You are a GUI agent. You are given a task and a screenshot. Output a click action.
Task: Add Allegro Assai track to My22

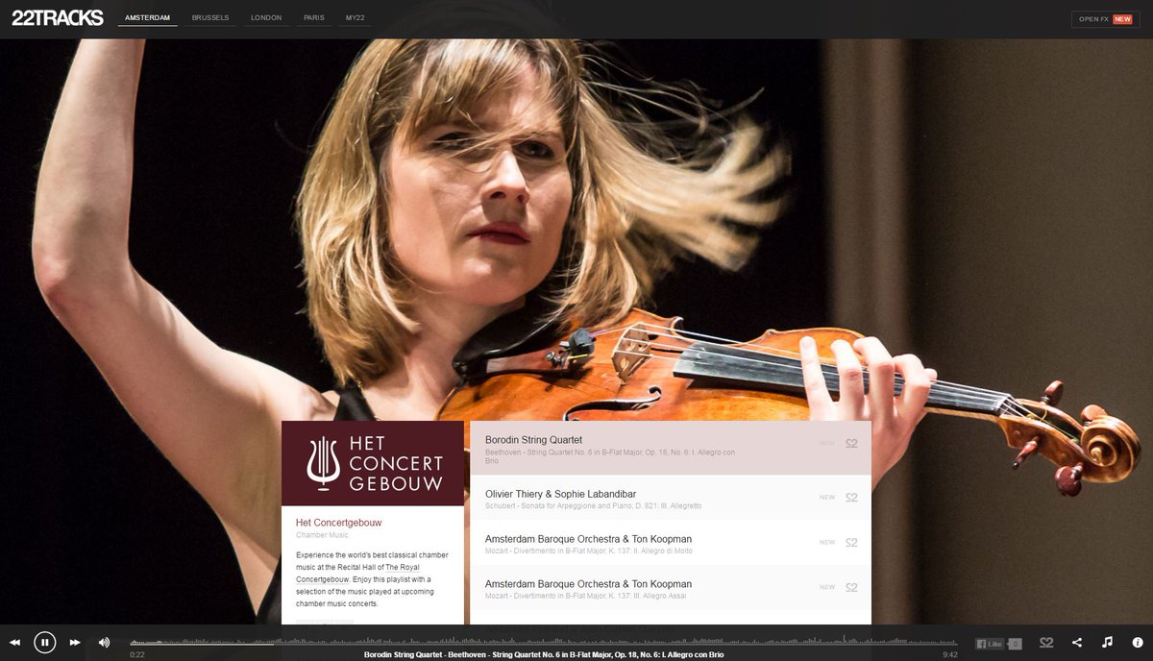coord(851,588)
